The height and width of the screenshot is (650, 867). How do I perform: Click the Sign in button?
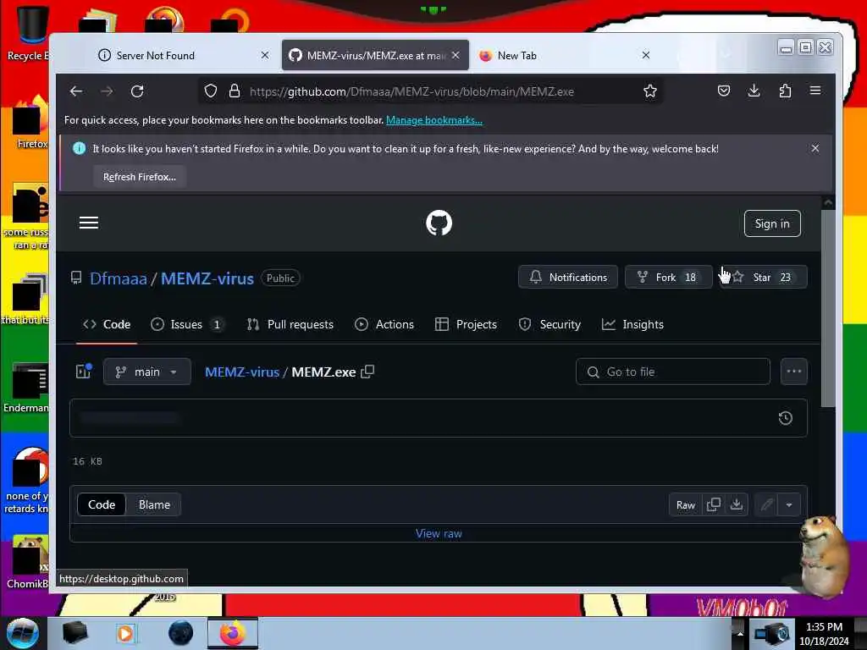[x=772, y=223]
